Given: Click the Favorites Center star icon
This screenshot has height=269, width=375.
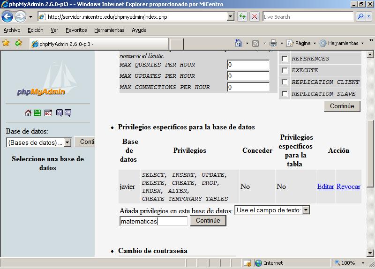Looking at the screenshot, I should pos(6,43).
